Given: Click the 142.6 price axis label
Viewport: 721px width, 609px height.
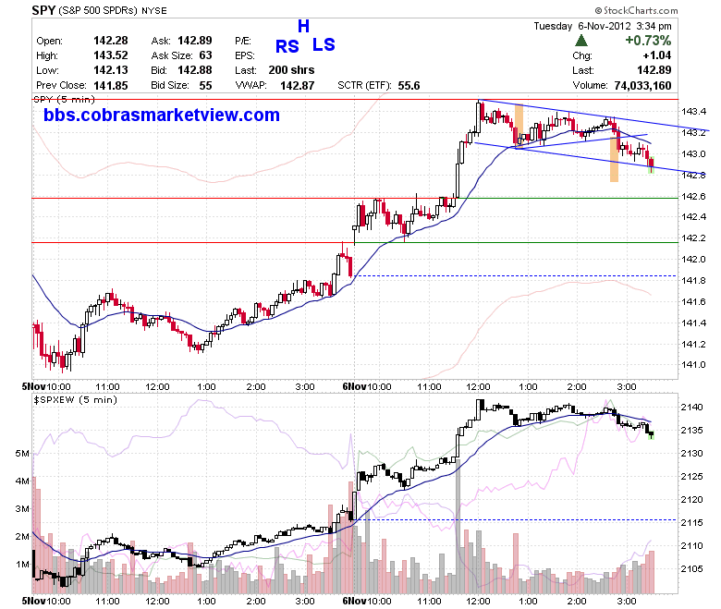Looking at the screenshot, I should point(693,196).
